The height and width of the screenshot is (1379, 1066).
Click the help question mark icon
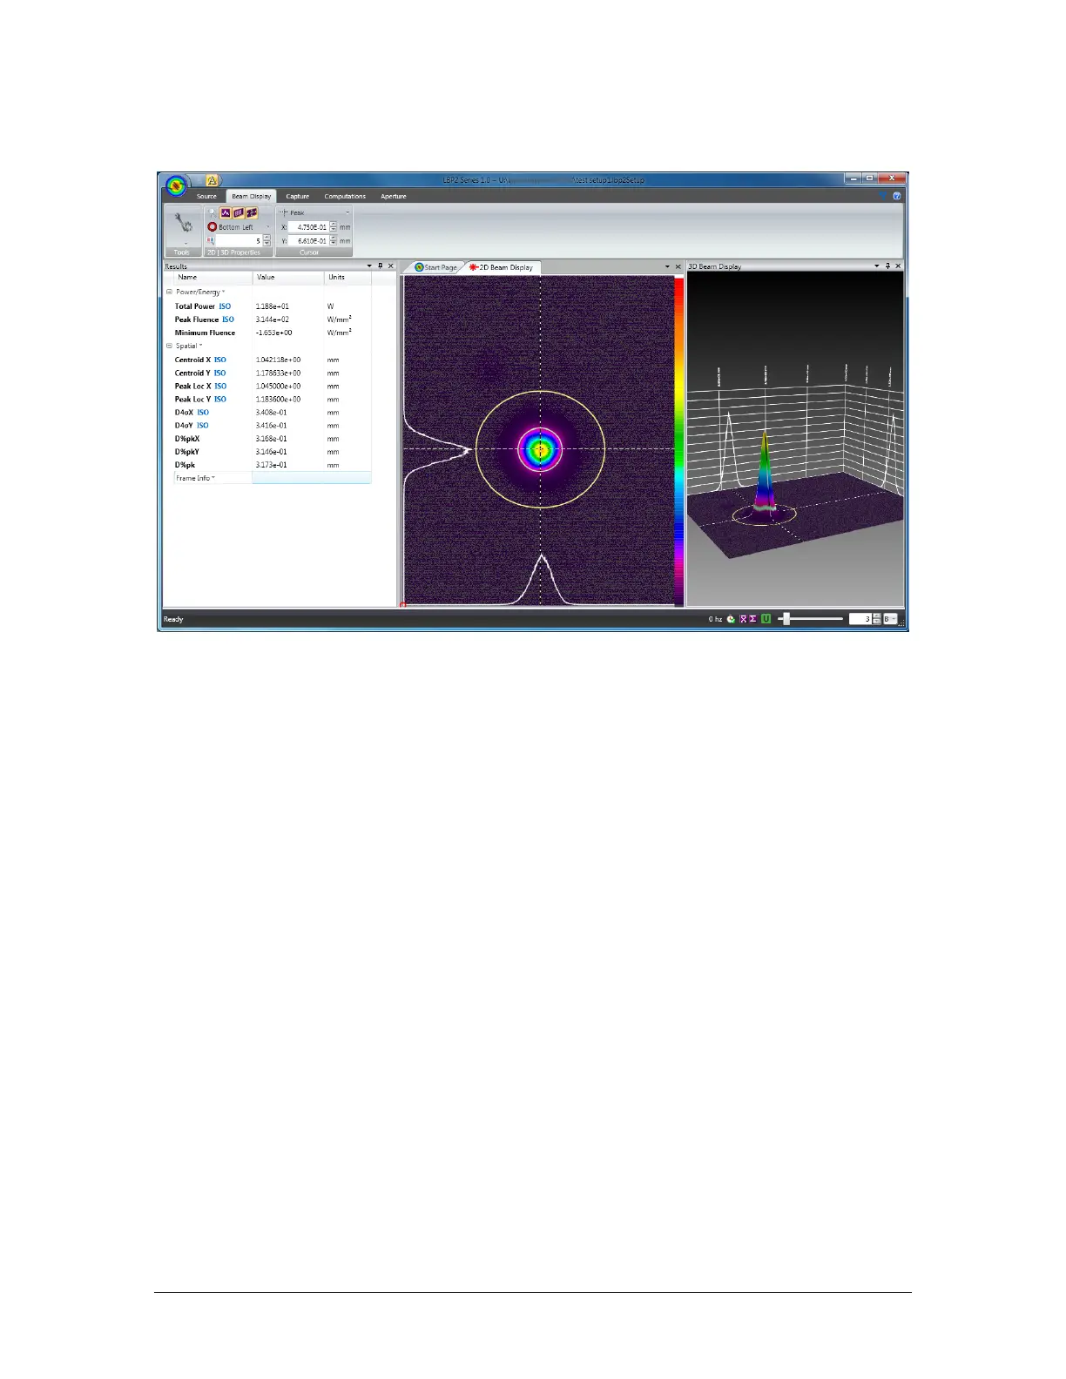[x=897, y=197]
